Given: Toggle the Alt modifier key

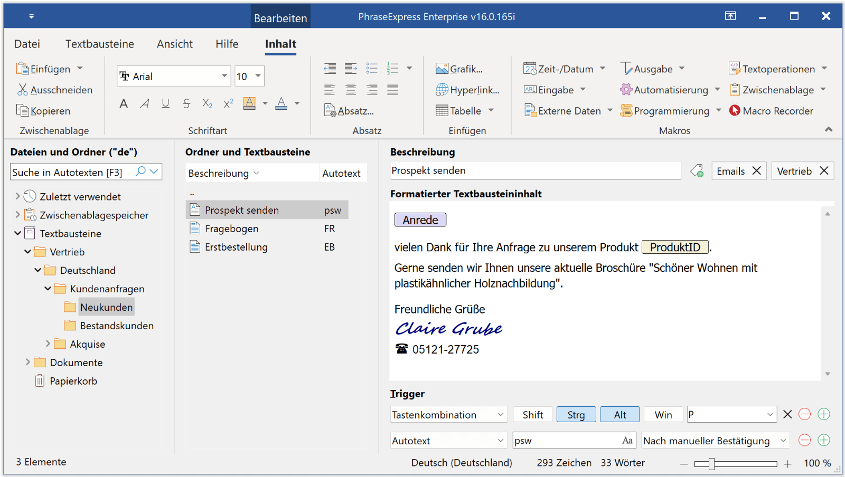Looking at the screenshot, I should [620, 415].
